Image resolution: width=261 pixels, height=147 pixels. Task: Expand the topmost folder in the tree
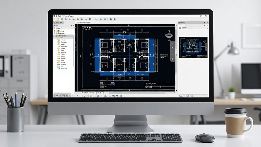coord(55,31)
